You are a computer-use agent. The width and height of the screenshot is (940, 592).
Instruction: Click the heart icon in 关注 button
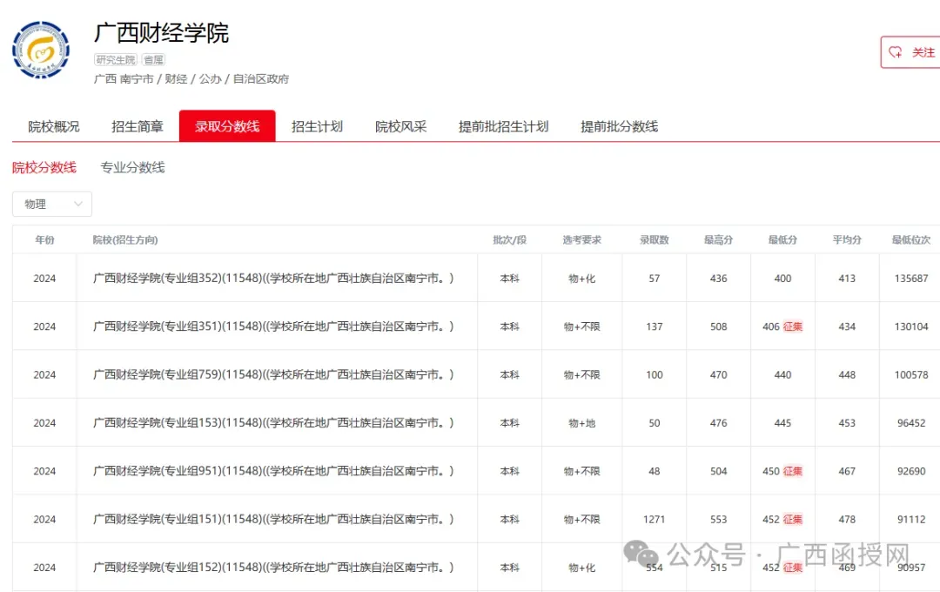pyautogui.click(x=896, y=52)
